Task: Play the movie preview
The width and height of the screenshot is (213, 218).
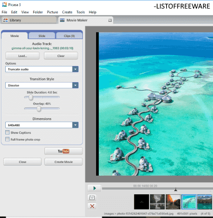Action: [x=95, y=188]
